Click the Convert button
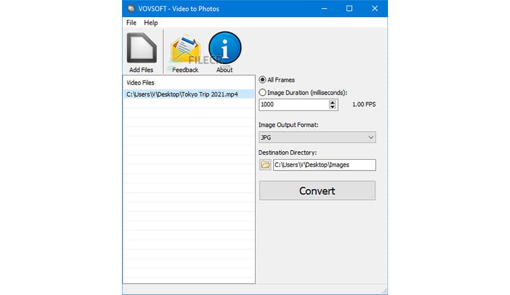 tap(317, 191)
